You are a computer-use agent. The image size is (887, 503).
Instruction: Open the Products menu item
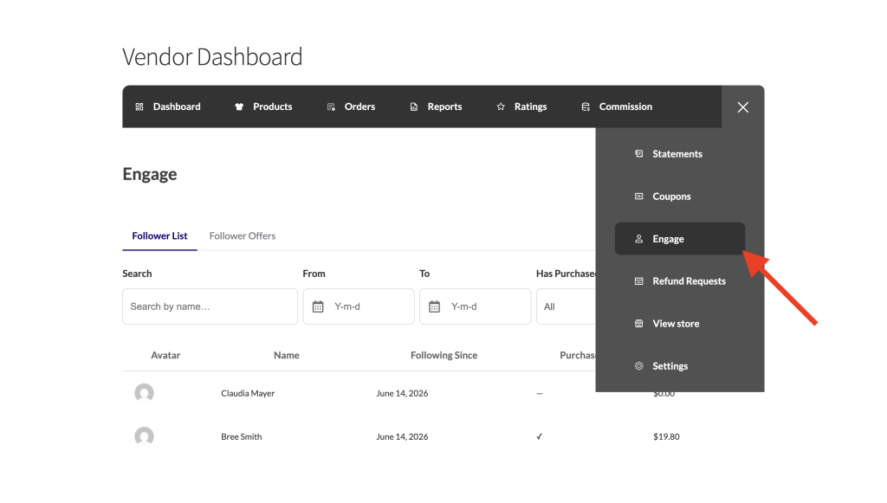click(x=263, y=106)
